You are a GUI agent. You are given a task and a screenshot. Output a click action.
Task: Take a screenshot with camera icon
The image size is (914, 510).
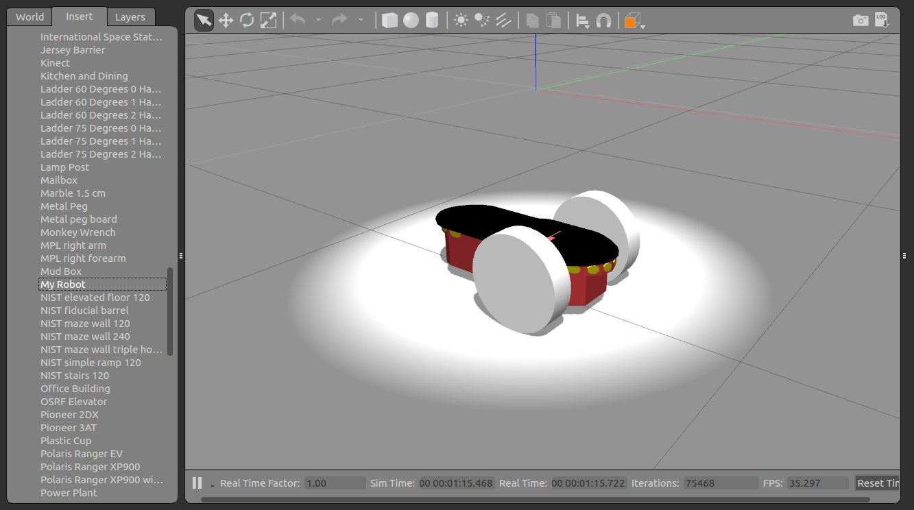[861, 21]
